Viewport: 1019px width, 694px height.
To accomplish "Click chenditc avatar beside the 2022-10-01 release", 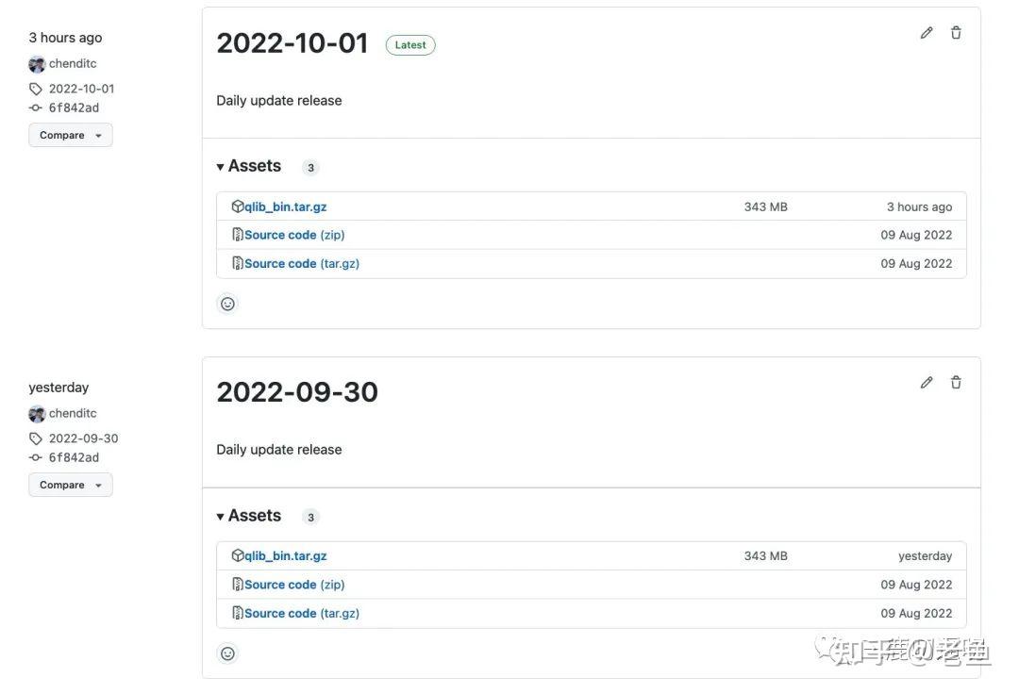I will (x=37, y=64).
